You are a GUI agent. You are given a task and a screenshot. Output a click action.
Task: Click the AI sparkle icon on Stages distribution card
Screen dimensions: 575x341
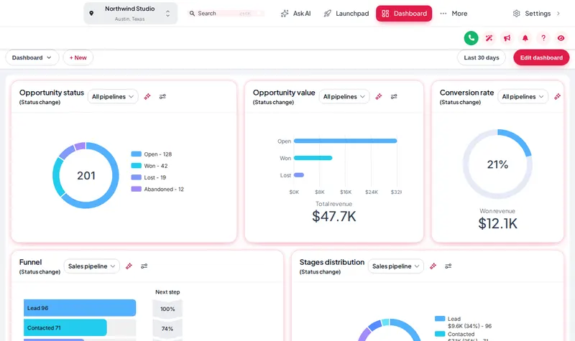[x=433, y=266]
